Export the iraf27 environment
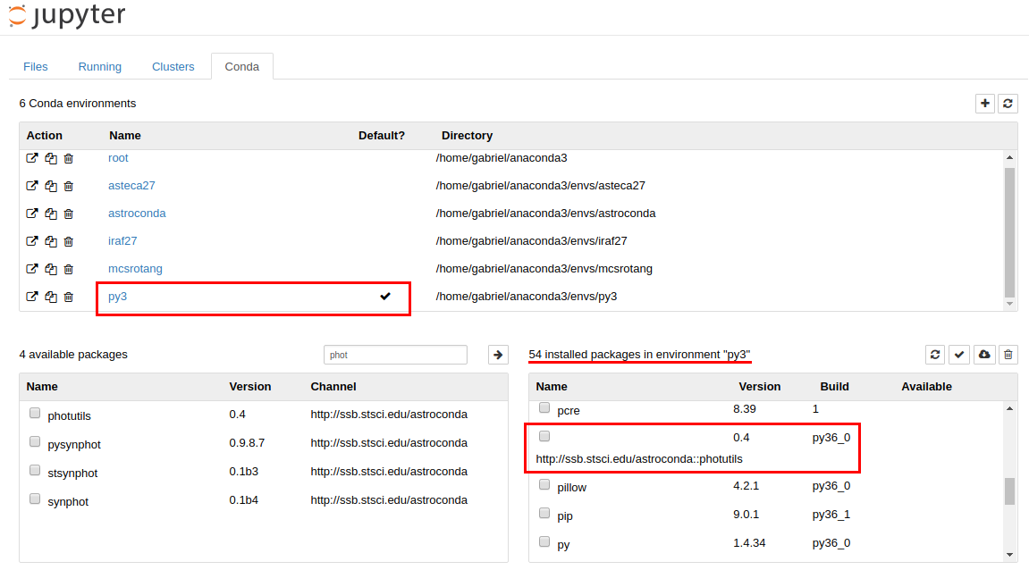This screenshot has width=1029, height=570. coord(31,240)
